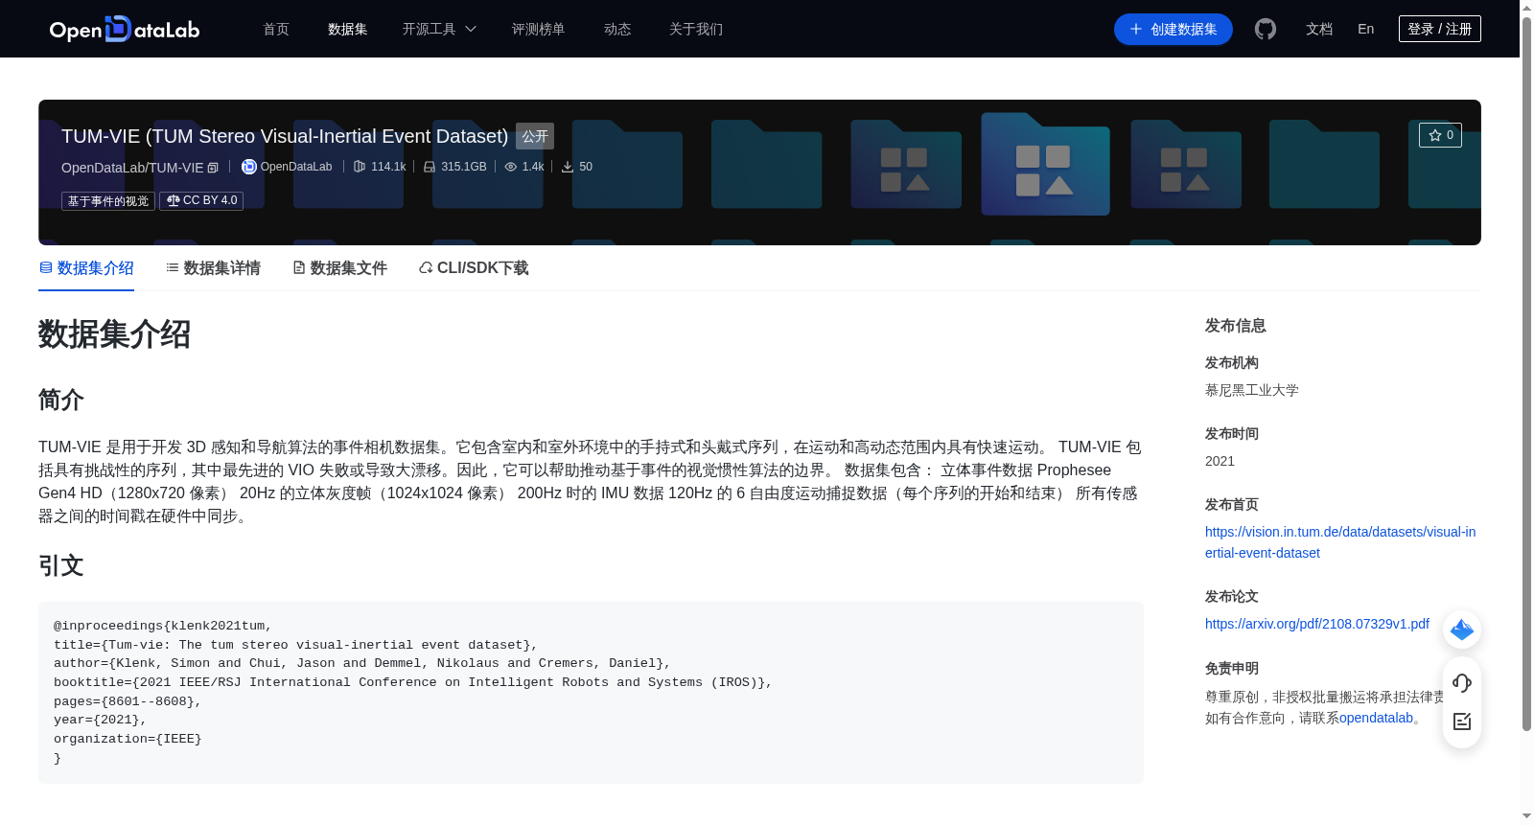Open the vision.in.tum.de dataset homepage link

coord(1340,542)
